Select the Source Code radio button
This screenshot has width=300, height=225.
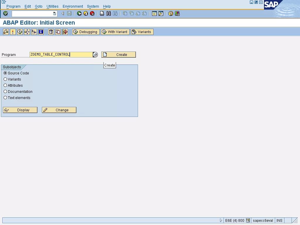(x=5, y=73)
